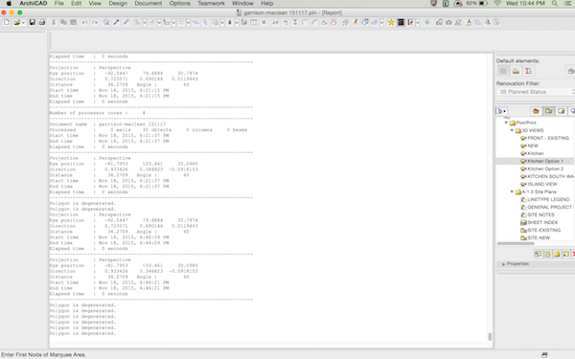This screenshot has width=575, height=359.
Task: Click the notification center list icon
Action: pyautogui.click(x=567, y=3)
